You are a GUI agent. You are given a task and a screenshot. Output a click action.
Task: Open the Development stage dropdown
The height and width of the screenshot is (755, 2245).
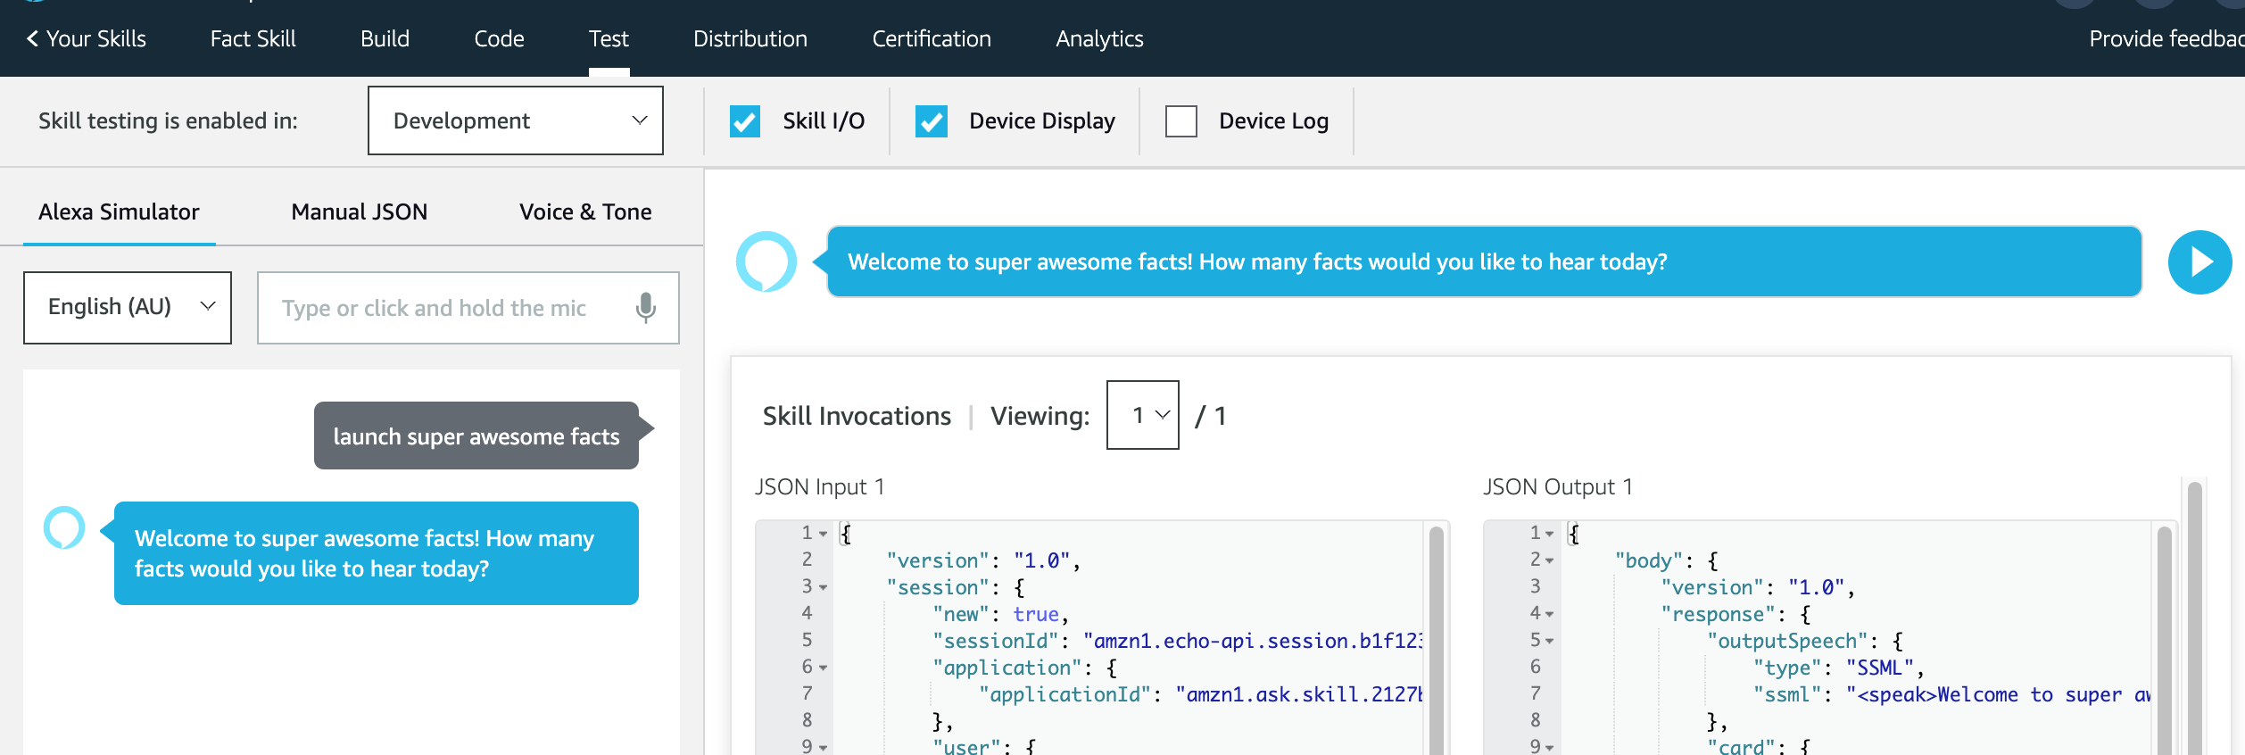[516, 120]
